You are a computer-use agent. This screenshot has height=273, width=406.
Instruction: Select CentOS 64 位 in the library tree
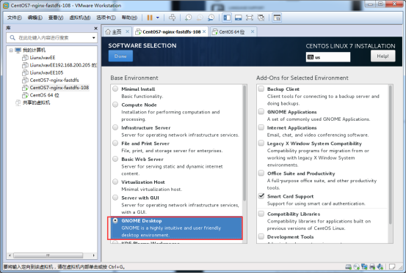tap(44, 95)
